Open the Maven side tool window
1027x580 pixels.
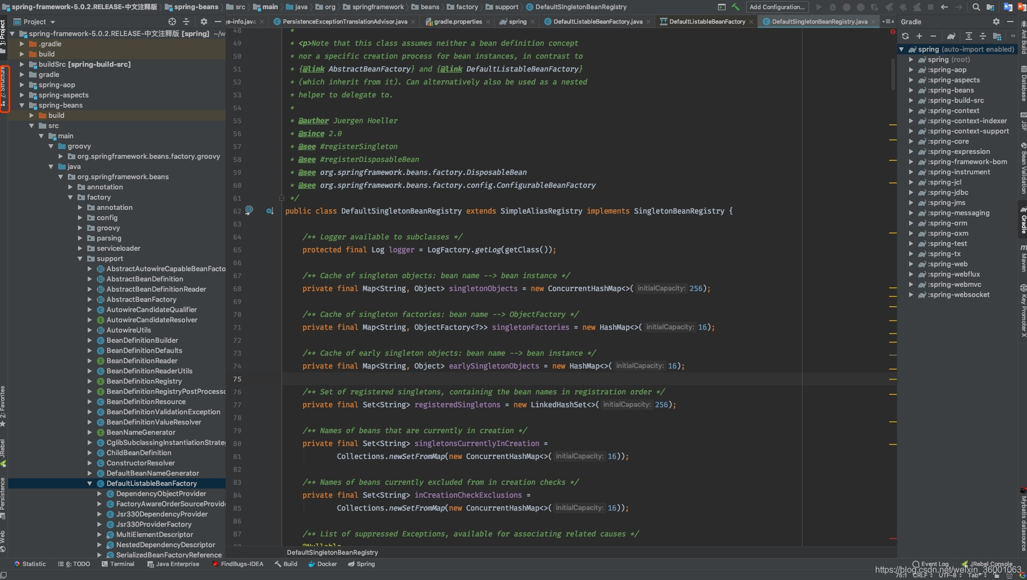click(1023, 258)
